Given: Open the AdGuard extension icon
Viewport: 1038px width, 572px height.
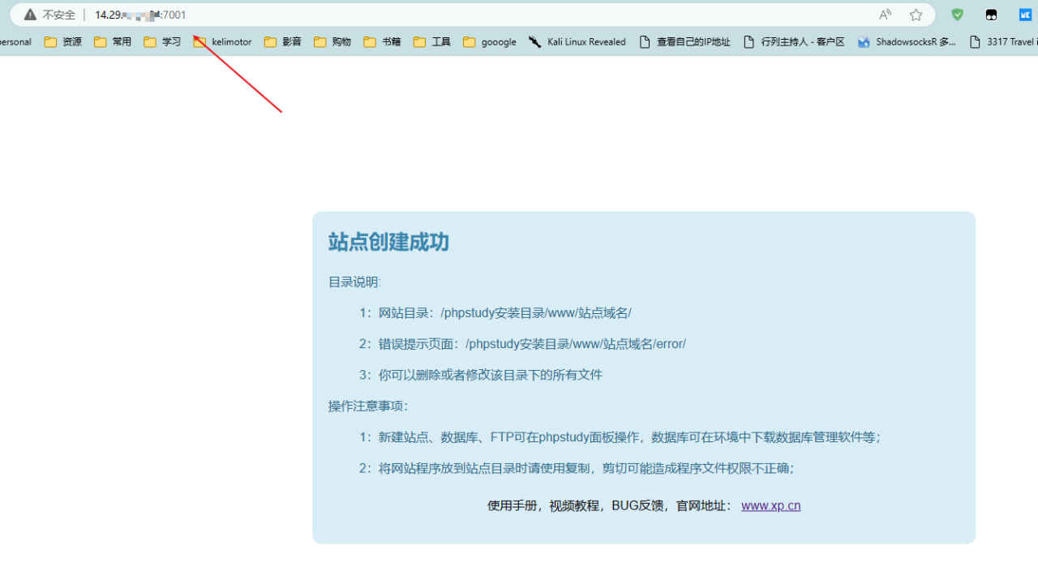Looking at the screenshot, I should click(957, 15).
